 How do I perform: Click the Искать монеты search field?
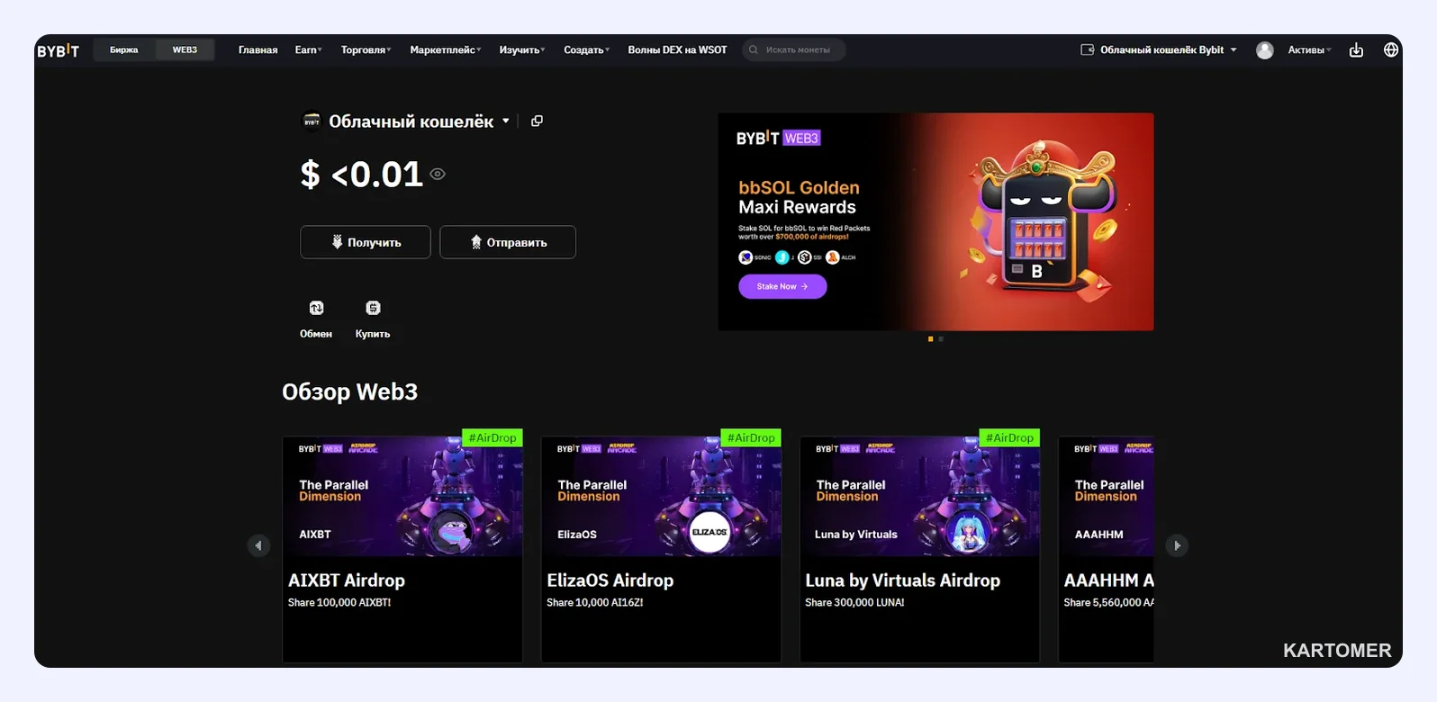[793, 49]
